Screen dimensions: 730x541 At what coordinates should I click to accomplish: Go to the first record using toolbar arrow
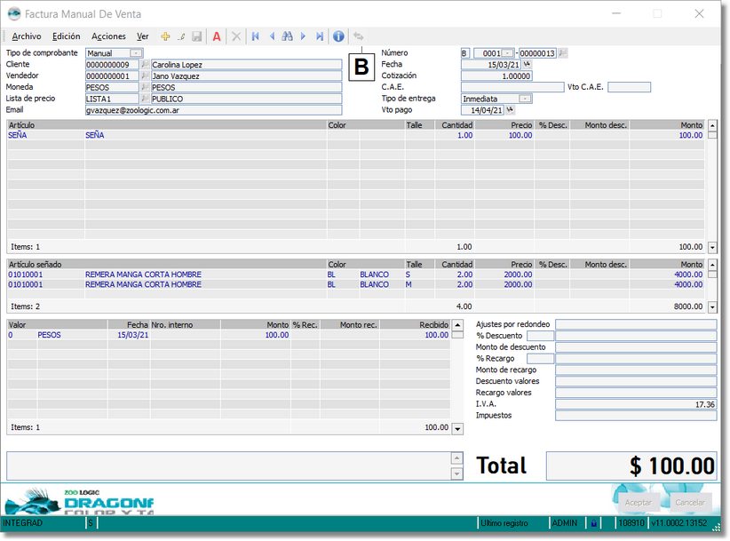256,36
